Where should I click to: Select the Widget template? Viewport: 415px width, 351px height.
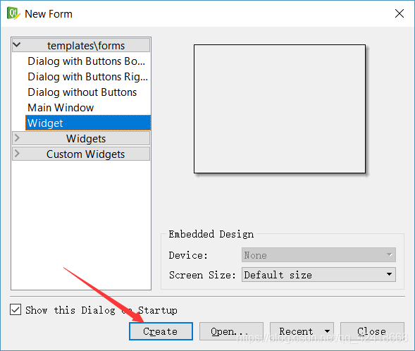tap(88, 123)
